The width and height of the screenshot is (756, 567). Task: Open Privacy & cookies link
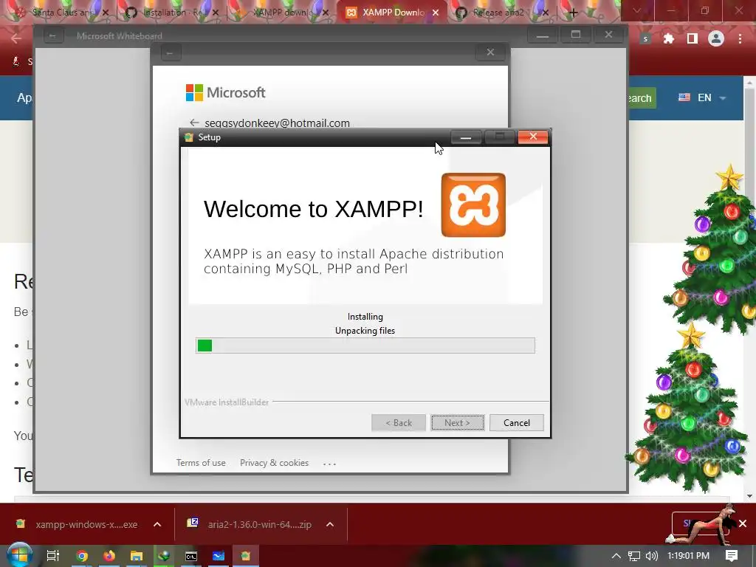[x=274, y=463]
